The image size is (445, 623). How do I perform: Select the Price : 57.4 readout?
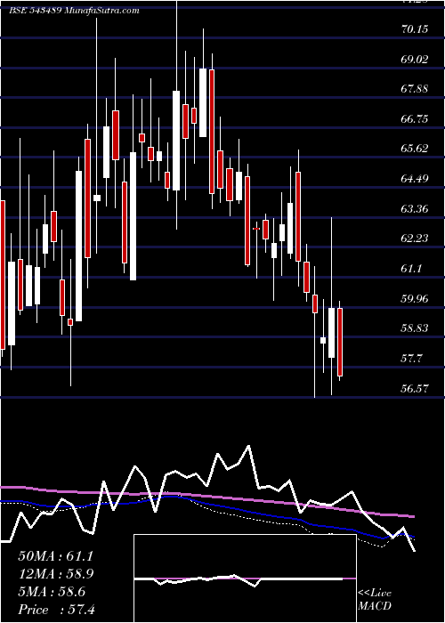[x=56, y=610]
